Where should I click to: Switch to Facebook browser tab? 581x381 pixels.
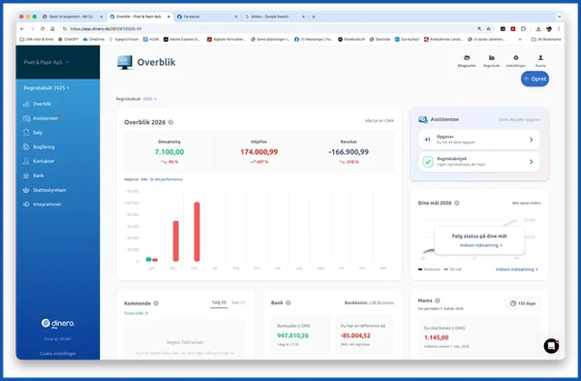click(x=207, y=16)
